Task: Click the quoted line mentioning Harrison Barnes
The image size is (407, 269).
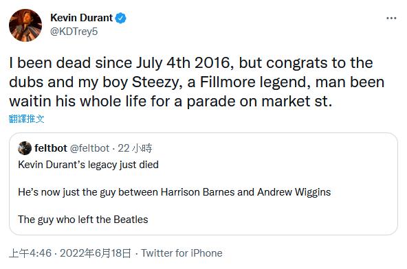Action: point(175,192)
